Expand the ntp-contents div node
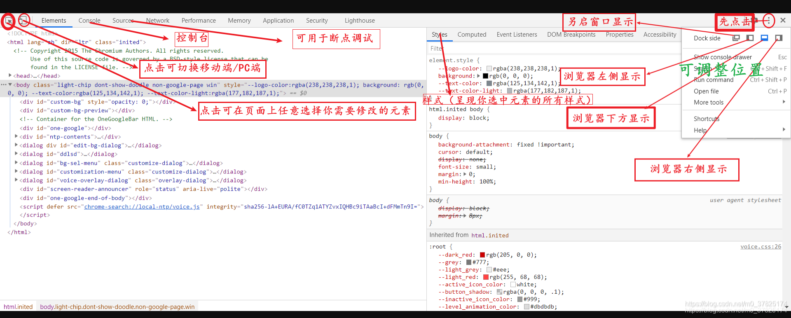The image size is (791, 318). tap(16, 136)
